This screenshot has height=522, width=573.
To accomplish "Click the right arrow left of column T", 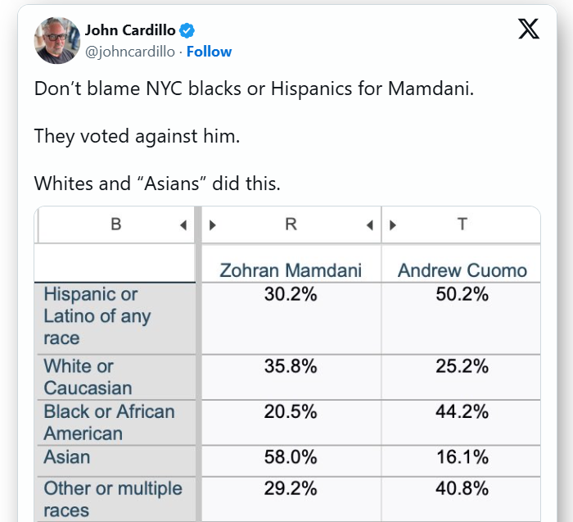I will (x=392, y=225).
